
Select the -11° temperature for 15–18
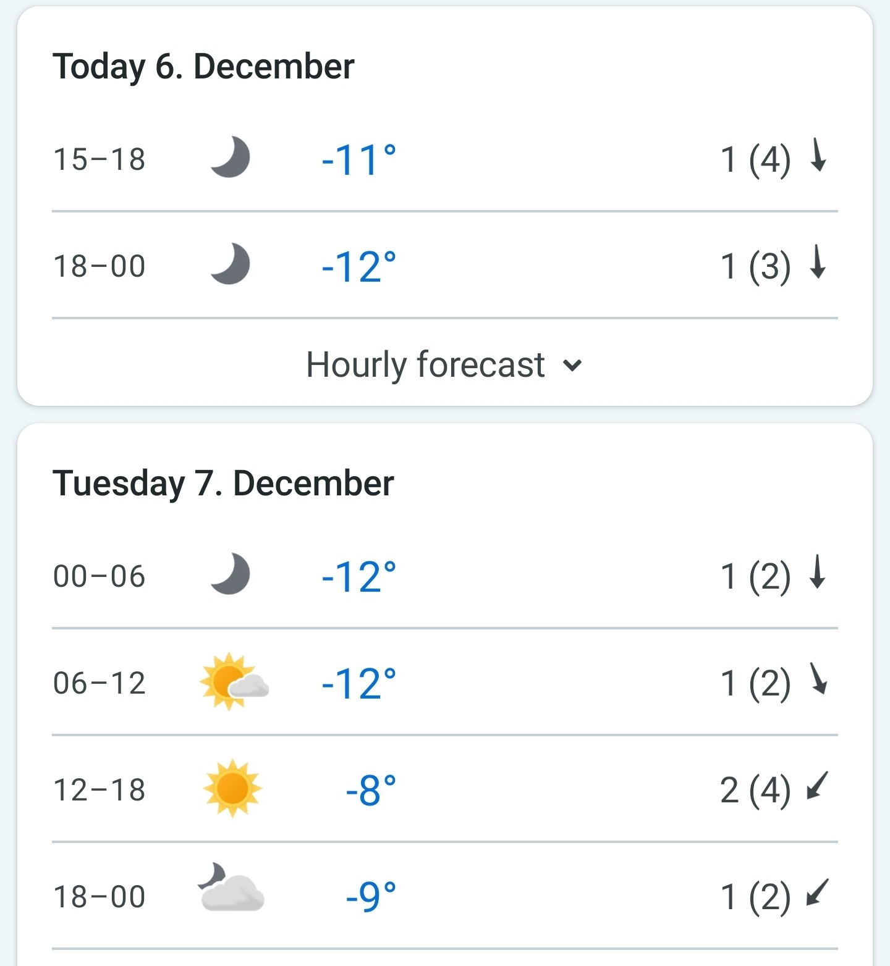point(358,160)
